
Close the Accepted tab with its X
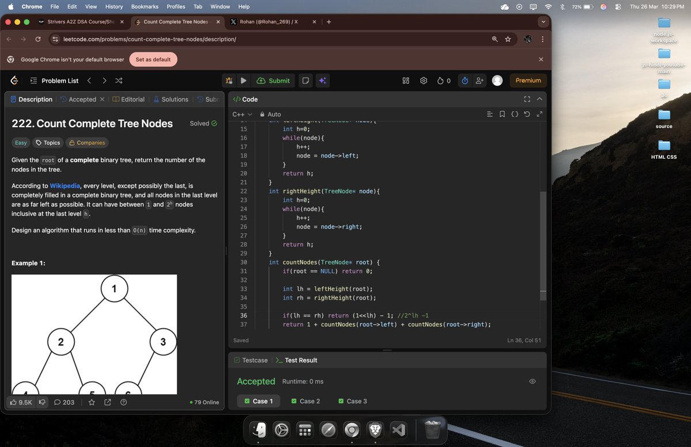(x=102, y=100)
